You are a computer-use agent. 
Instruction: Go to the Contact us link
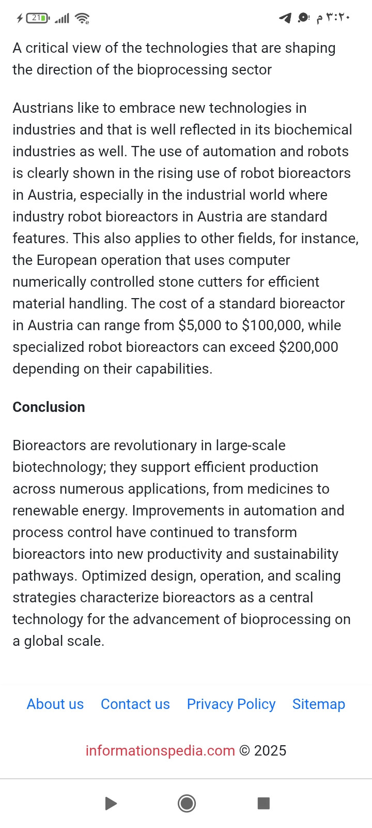click(x=135, y=704)
